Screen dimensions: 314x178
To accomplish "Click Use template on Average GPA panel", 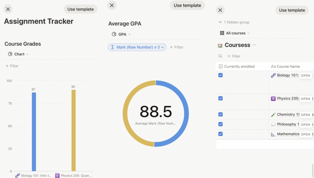I will click(187, 5).
